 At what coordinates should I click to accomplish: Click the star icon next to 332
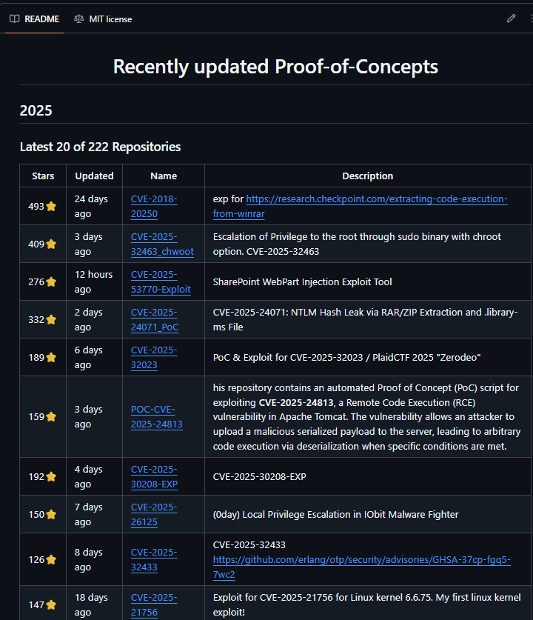[x=51, y=319]
